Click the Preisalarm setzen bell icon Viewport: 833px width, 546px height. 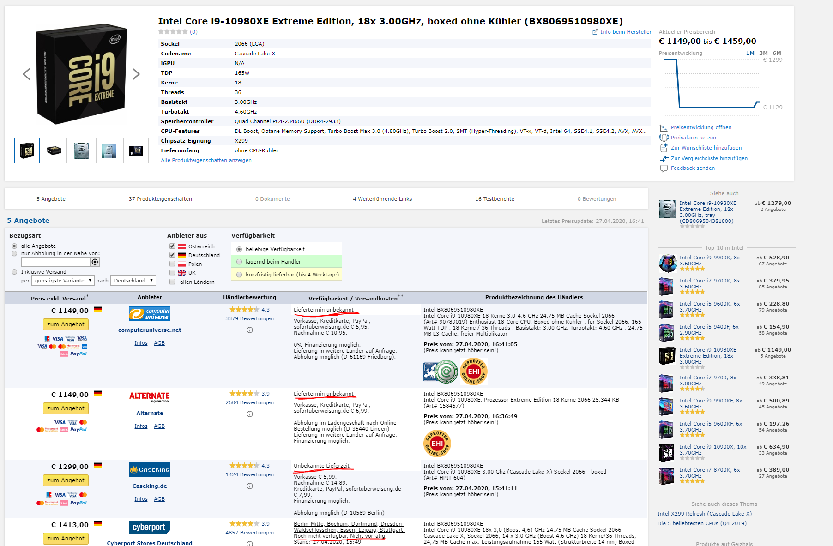click(664, 138)
